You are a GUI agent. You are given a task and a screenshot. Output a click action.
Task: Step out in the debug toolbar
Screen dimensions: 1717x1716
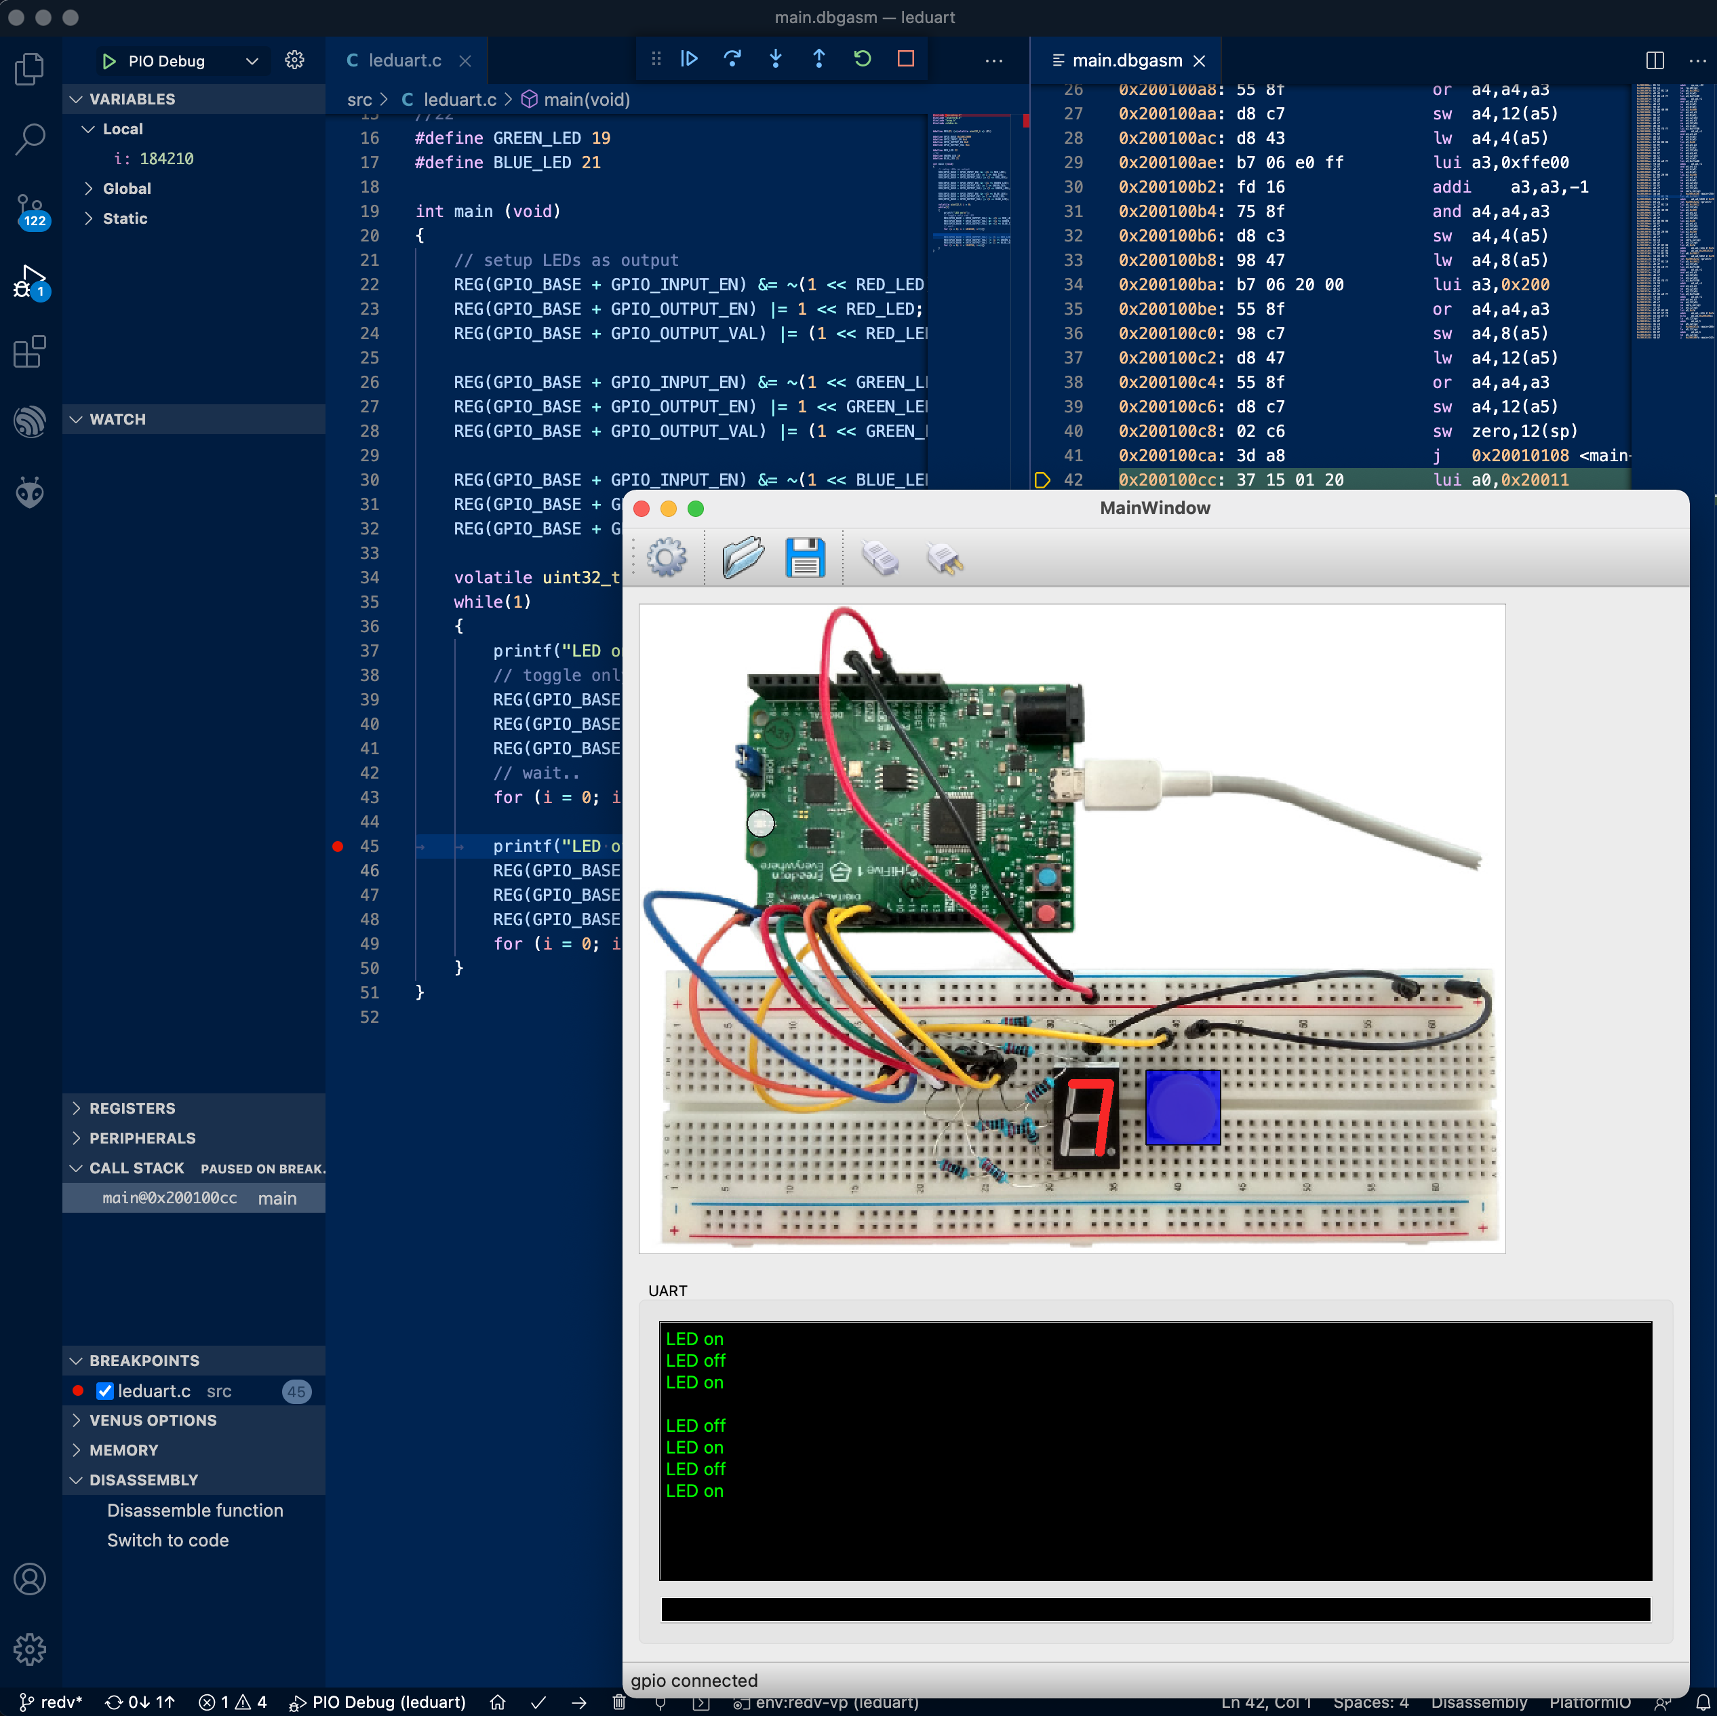(x=819, y=59)
